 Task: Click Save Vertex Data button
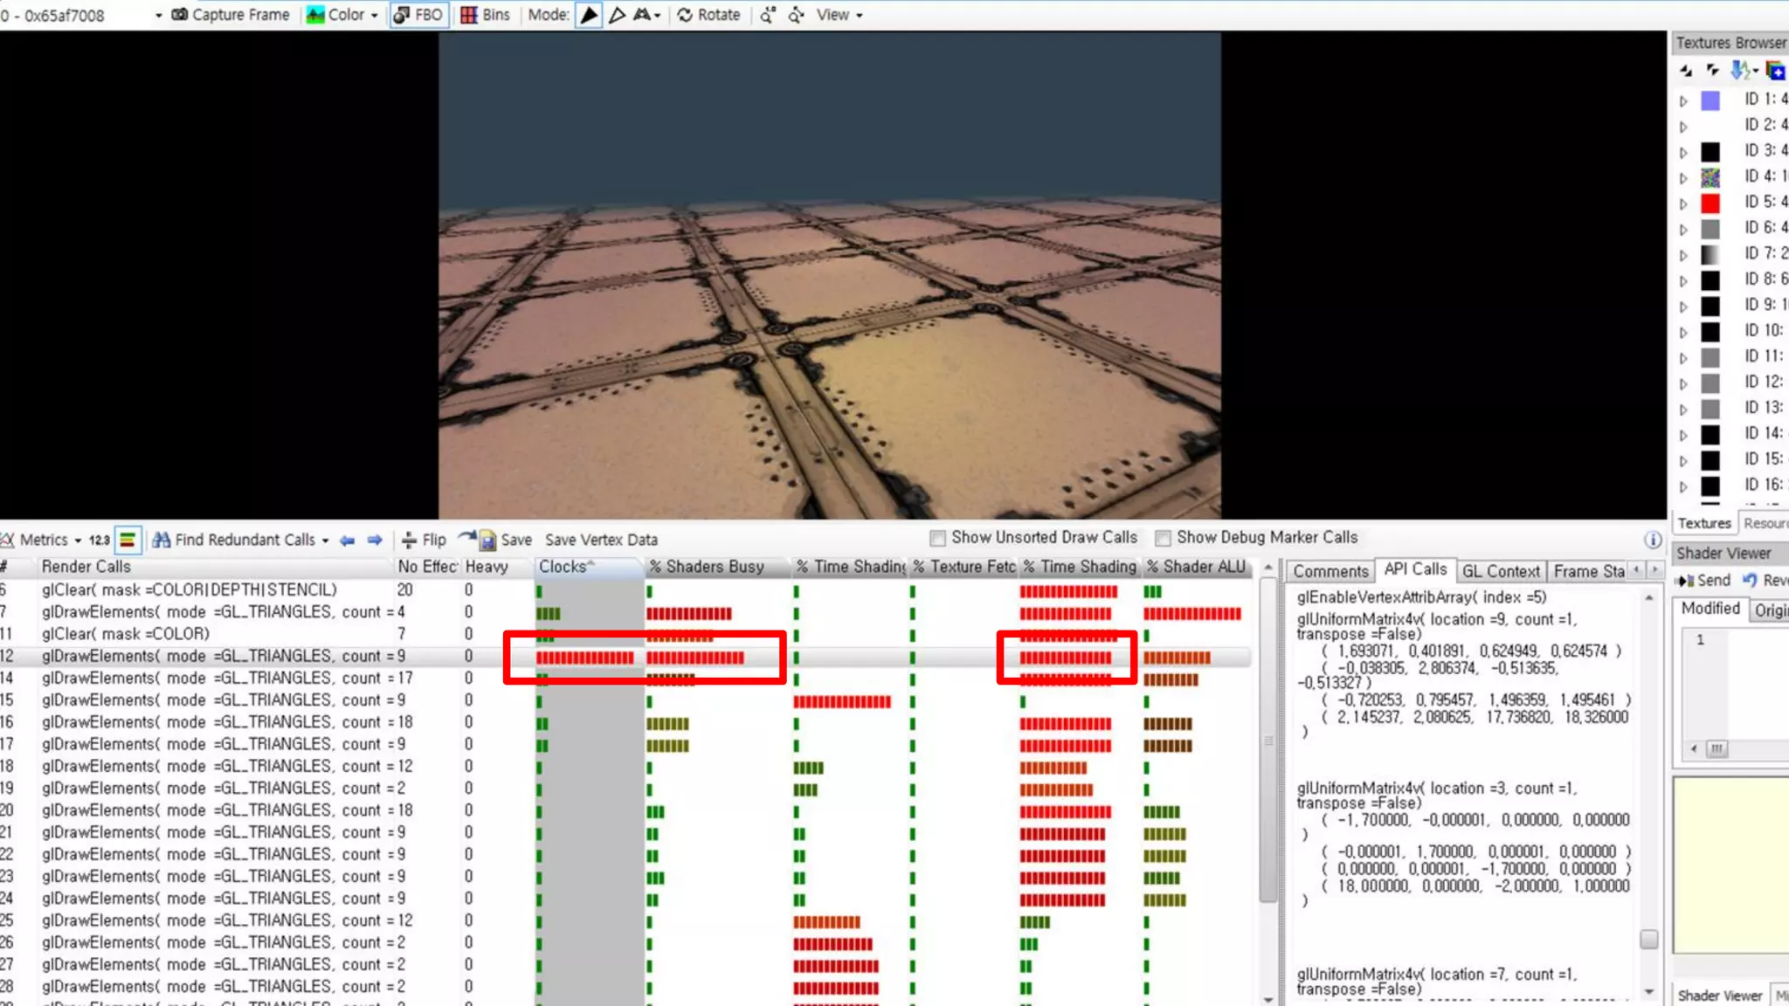[x=601, y=540]
